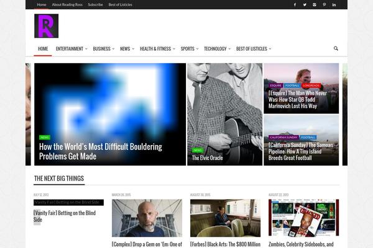Open bald man Complex article thumbnail
This screenshot has width=373, height=248.
pos(147,218)
